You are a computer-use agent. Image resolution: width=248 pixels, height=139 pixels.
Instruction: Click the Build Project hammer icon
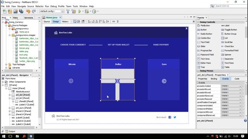(68, 11)
